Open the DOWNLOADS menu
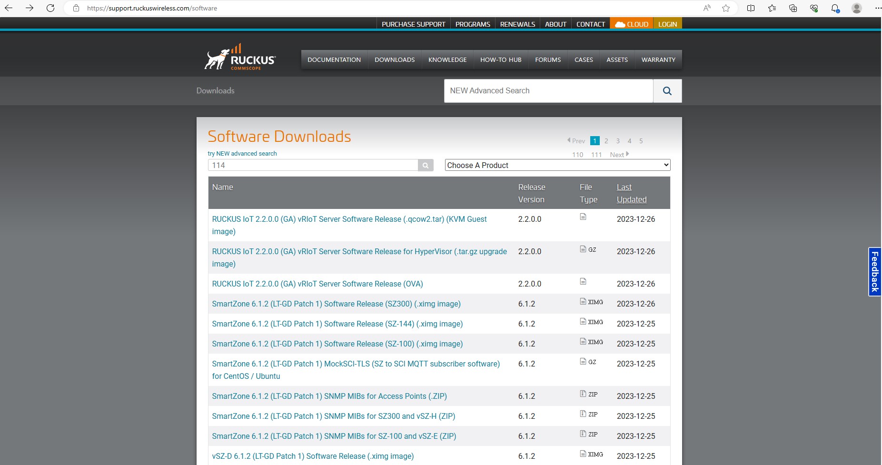 pos(395,60)
